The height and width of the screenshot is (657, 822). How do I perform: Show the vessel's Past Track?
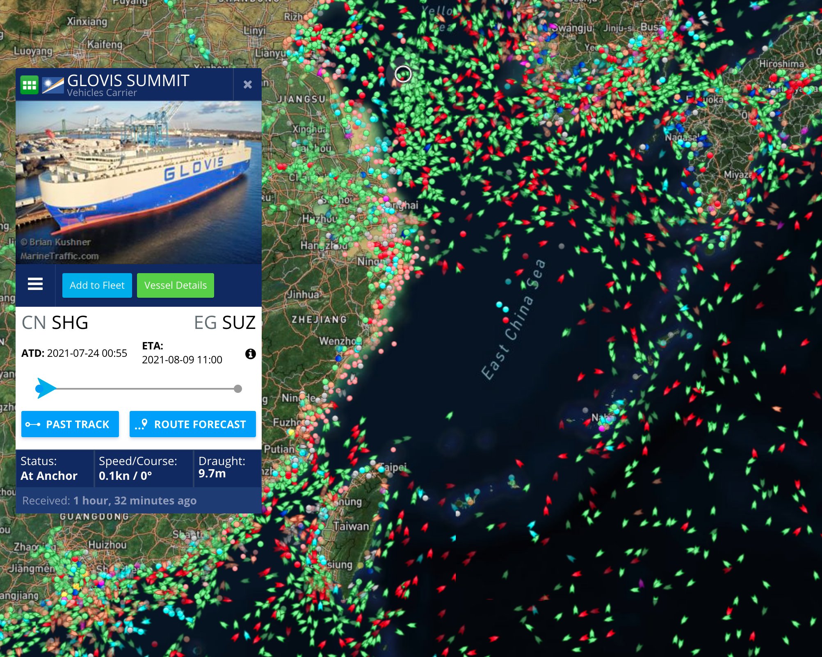[70, 424]
